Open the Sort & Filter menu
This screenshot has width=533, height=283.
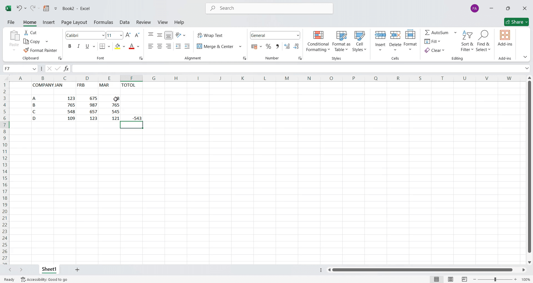(x=467, y=41)
